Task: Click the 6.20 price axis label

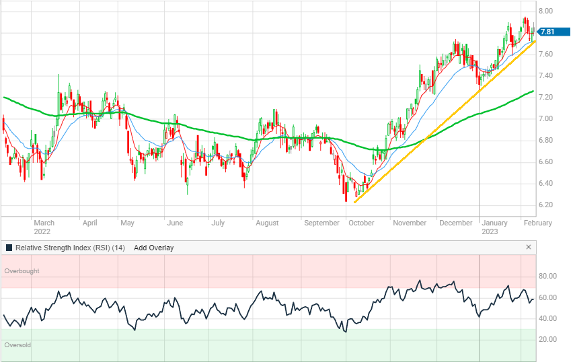Action: 545,205
